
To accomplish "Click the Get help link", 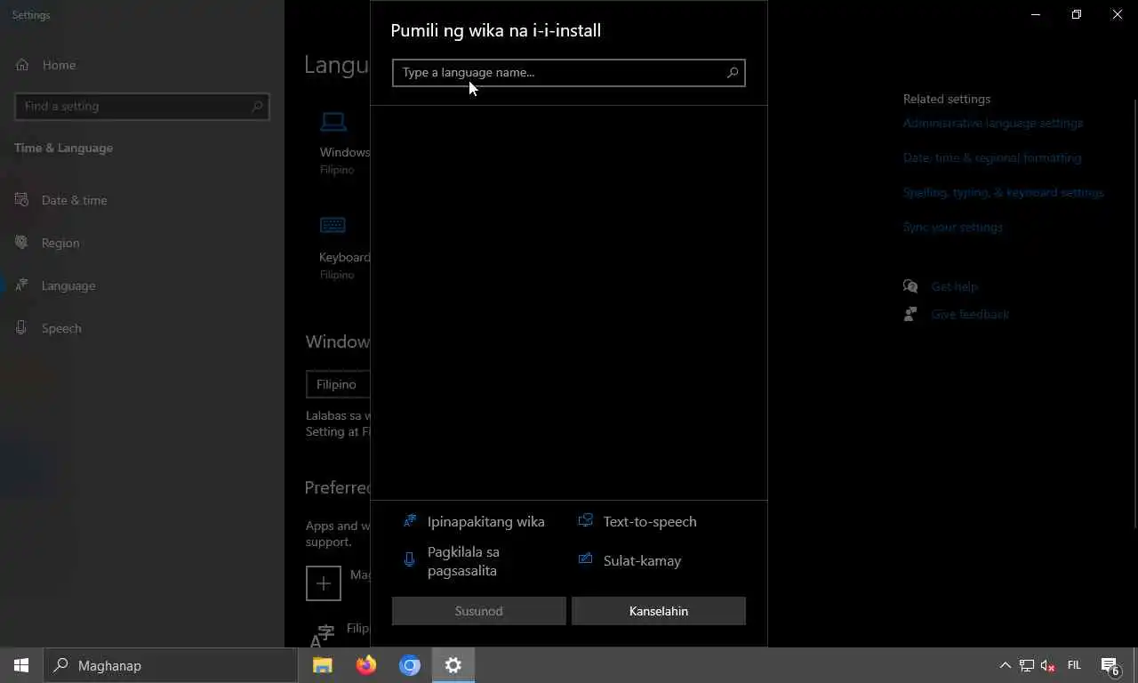I will (954, 286).
